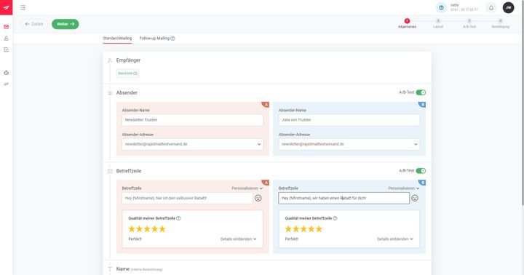This screenshot has height=275, width=524.
Task: Disable the Betreffzeile A/B-Test toggle
Action: point(421,171)
